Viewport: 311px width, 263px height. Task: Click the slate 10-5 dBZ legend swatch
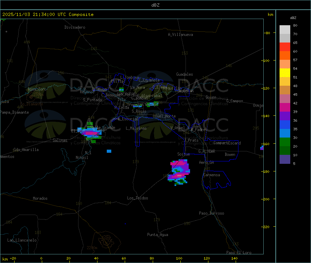[285, 159]
